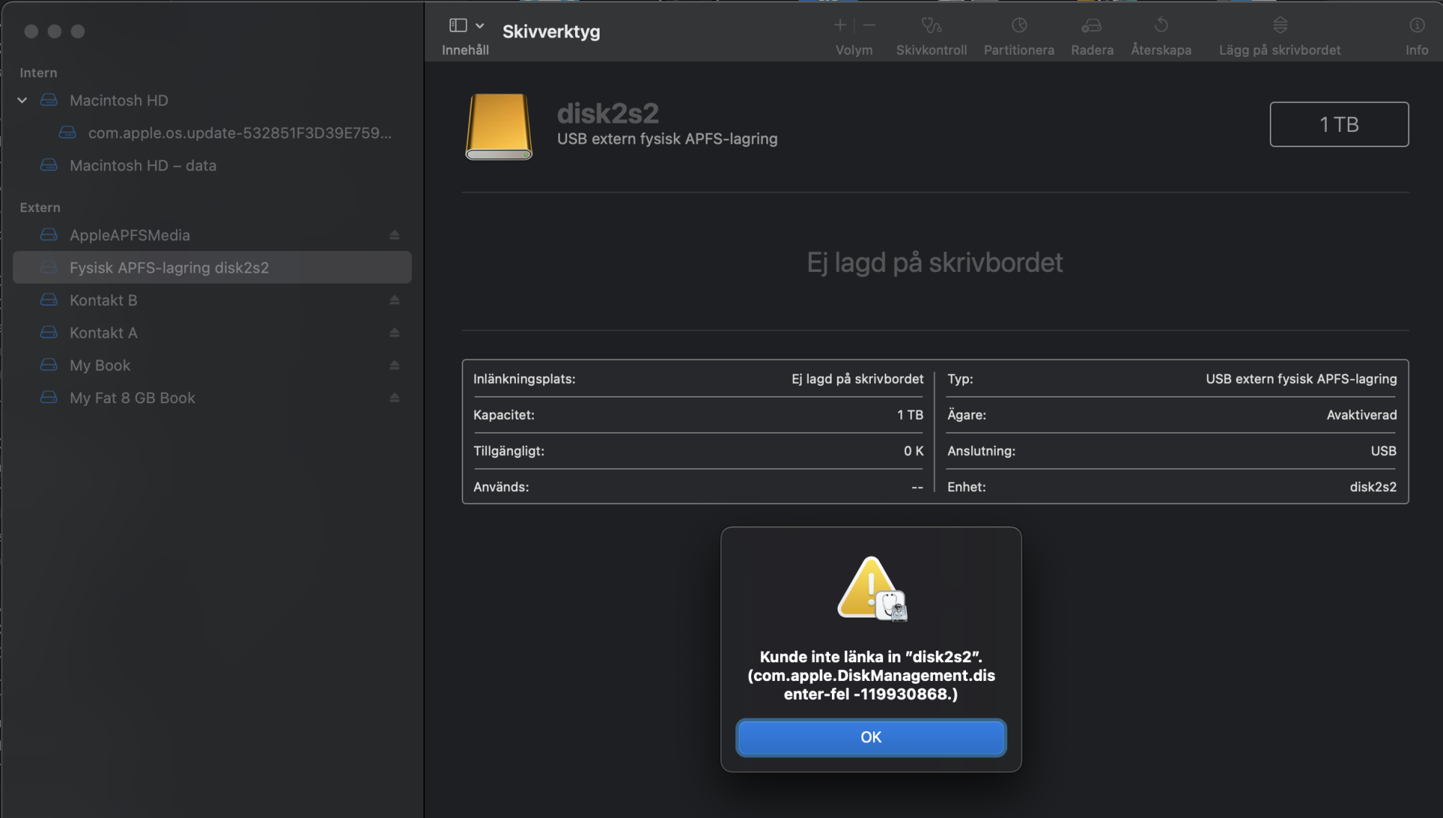Click the remove volume minus icon
The width and height of the screenshot is (1443, 818).
[x=869, y=26]
